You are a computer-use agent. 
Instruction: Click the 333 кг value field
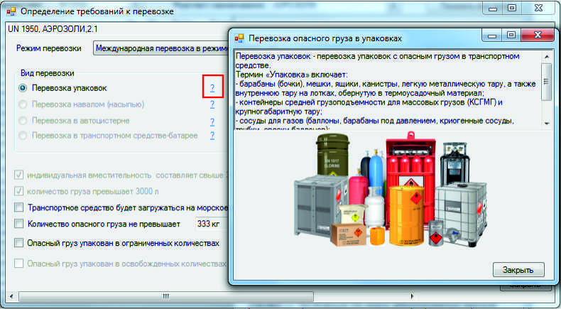point(211,224)
